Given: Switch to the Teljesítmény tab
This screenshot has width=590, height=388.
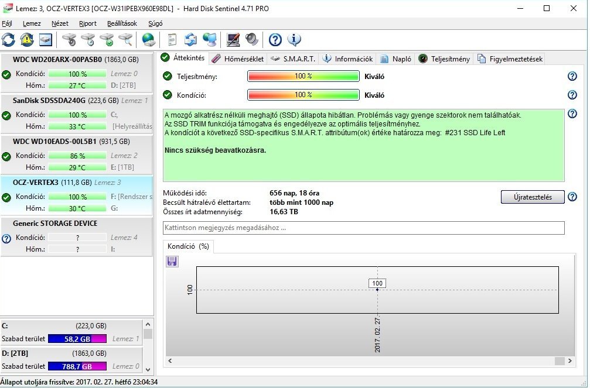Looking at the screenshot, I should [444, 59].
